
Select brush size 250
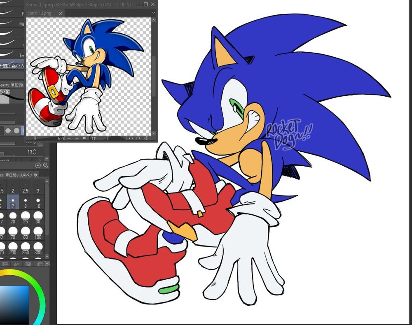tap(26, 248)
